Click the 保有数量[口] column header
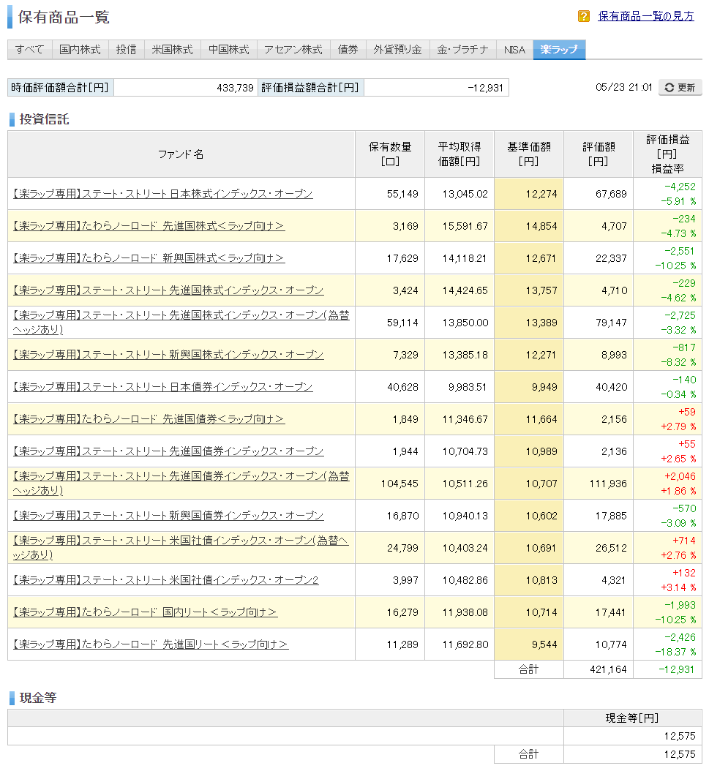This screenshot has height=782, width=709. point(390,154)
